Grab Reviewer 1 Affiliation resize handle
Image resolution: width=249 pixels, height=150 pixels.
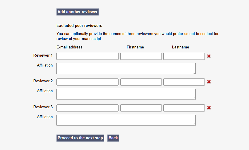coord(194,73)
